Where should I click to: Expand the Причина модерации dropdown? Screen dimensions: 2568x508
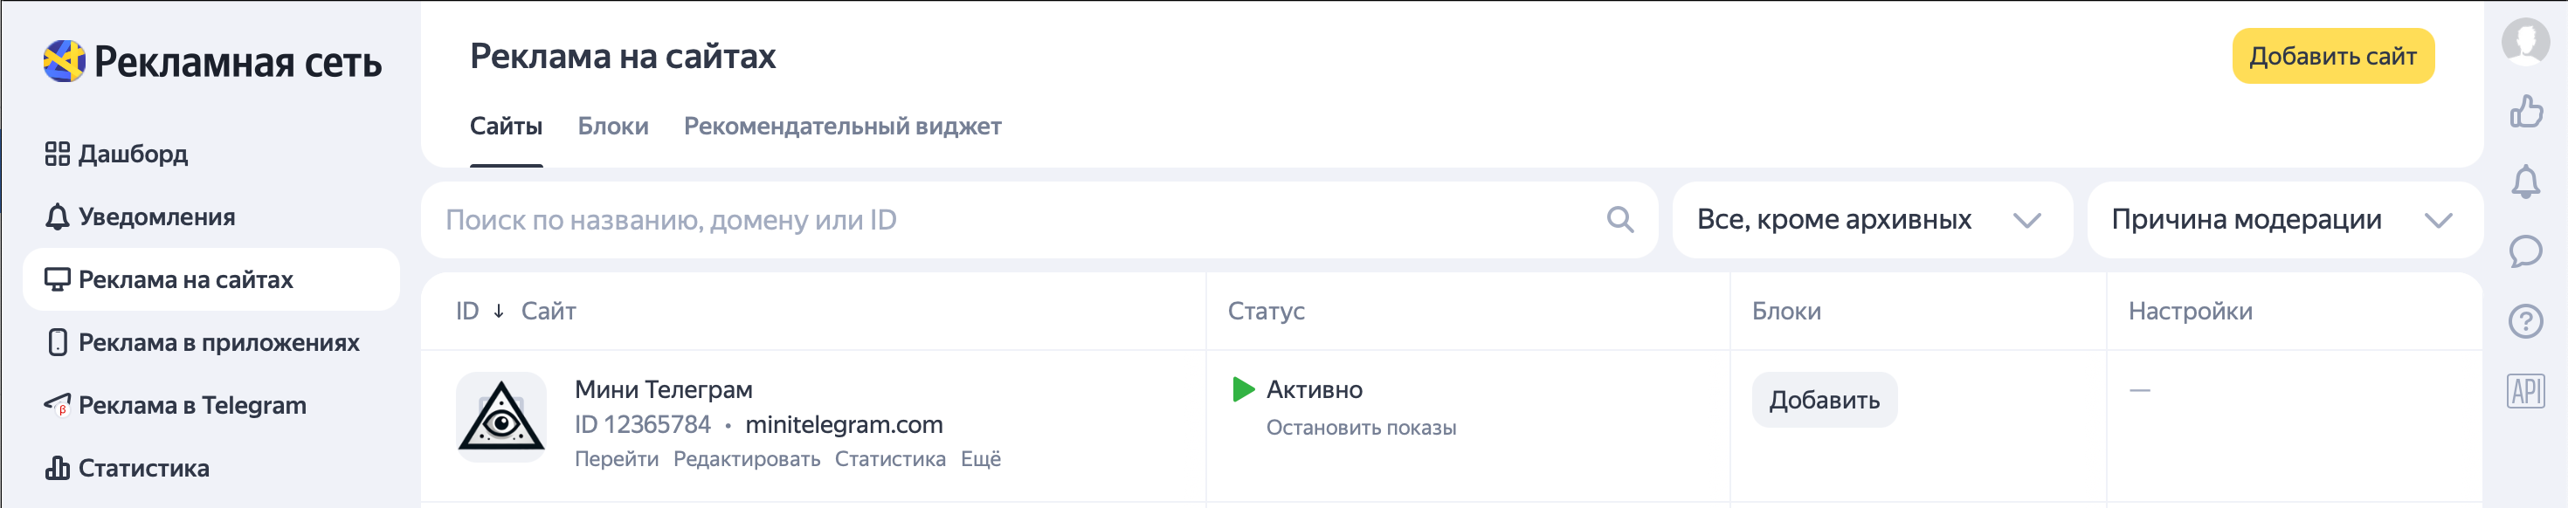[x=2283, y=220]
